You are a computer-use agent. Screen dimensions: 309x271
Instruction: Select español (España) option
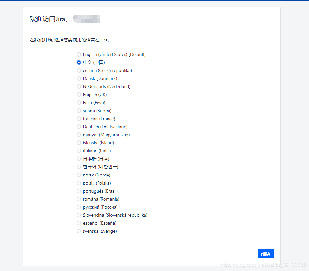coord(79,223)
